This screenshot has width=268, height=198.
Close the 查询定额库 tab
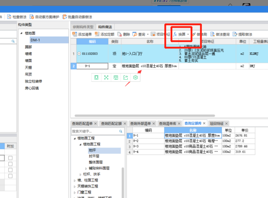204,123
